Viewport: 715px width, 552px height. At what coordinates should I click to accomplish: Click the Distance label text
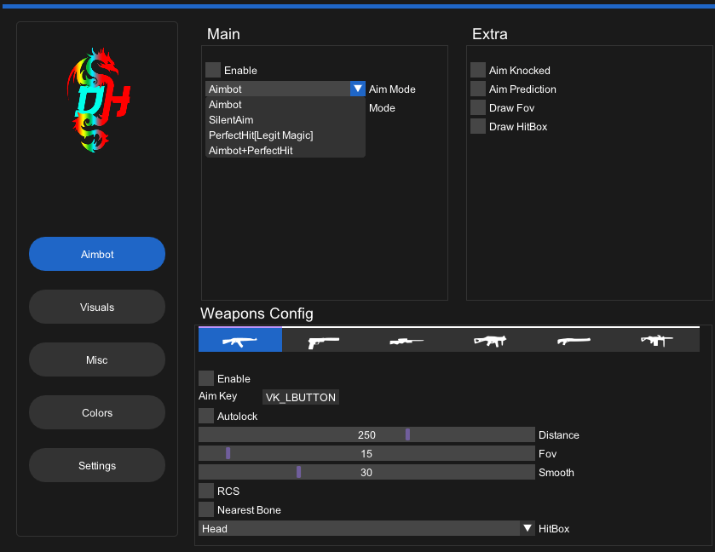click(x=558, y=434)
